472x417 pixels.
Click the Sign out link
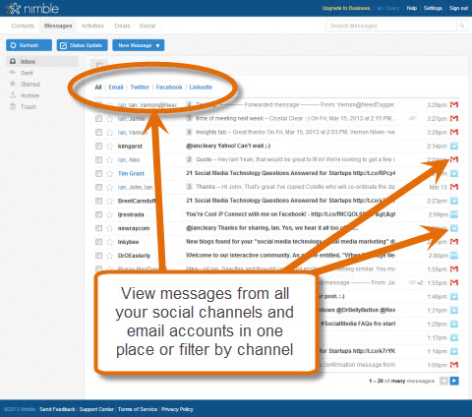click(x=458, y=8)
